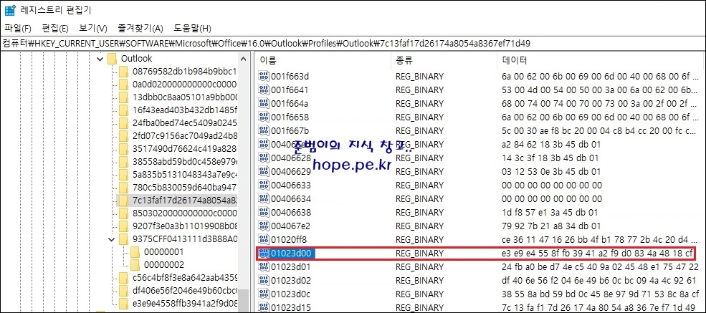Open the 파일(F) menu
Screen dimensions: 706x313
(17, 29)
